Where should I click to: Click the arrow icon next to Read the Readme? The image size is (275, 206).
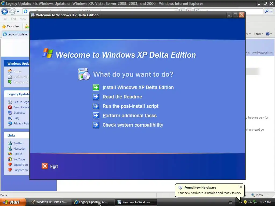96,97
